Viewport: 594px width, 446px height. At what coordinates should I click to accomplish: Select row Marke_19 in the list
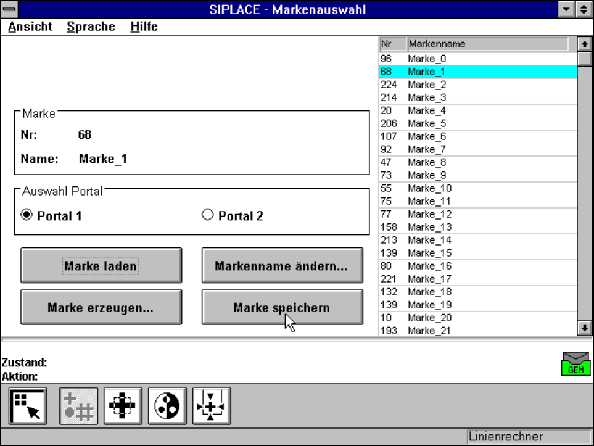coord(477,305)
